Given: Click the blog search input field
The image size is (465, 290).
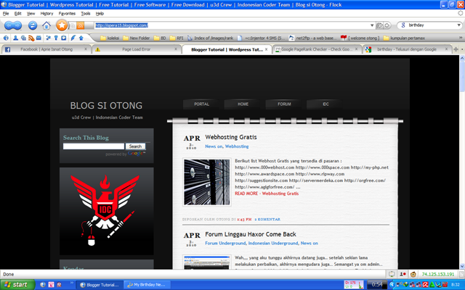Looking at the screenshot, I should click(94, 146).
